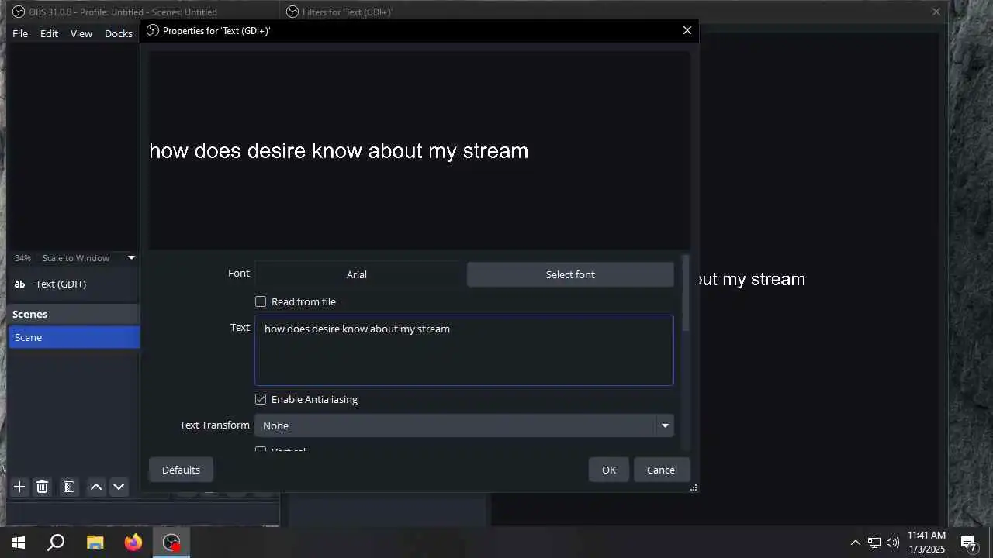
Task: Launch Firefox from taskbar
Action: 133,542
